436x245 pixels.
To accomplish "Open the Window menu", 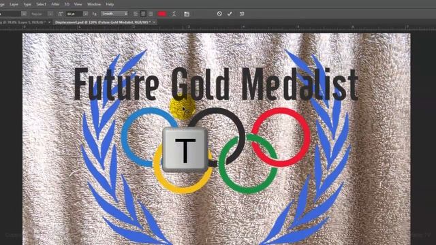I will tap(94, 4).
